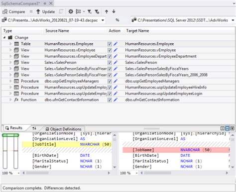Open the left pane 100 % zoom dropdown
This screenshot has width=236, height=192.
click(18, 173)
